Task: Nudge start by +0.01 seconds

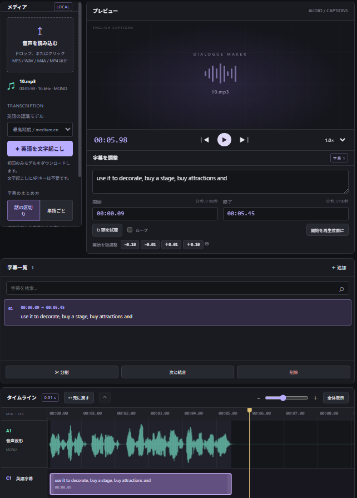Action: click(x=171, y=245)
